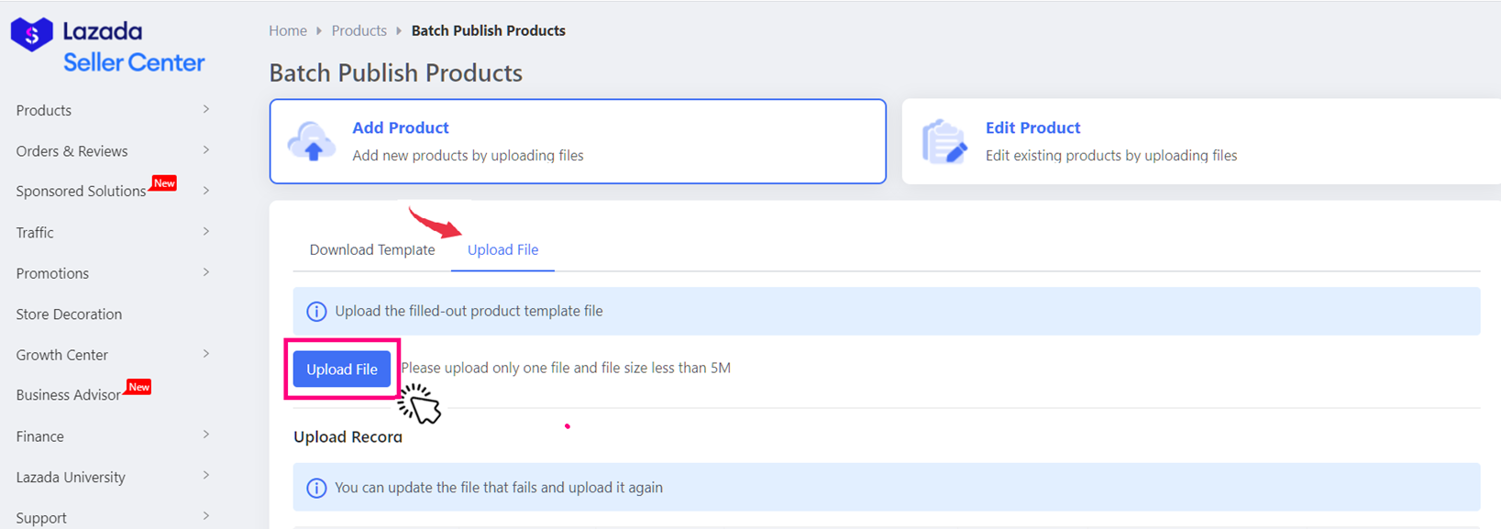Viewport: 1501px width, 529px height.
Task: Open Store Decoration in the sidebar
Action: (69, 314)
